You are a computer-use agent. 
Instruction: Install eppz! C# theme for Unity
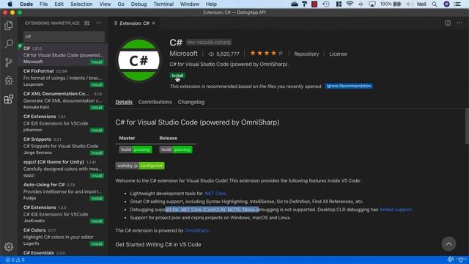[x=97, y=176]
